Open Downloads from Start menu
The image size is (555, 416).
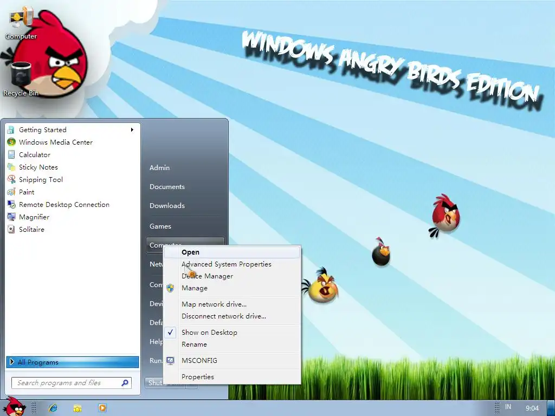(x=167, y=205)
